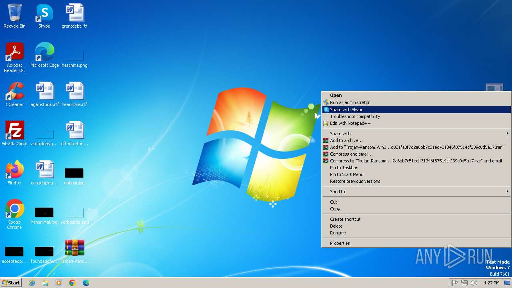Select the Firefox desktop shortcut

[14, 173]
